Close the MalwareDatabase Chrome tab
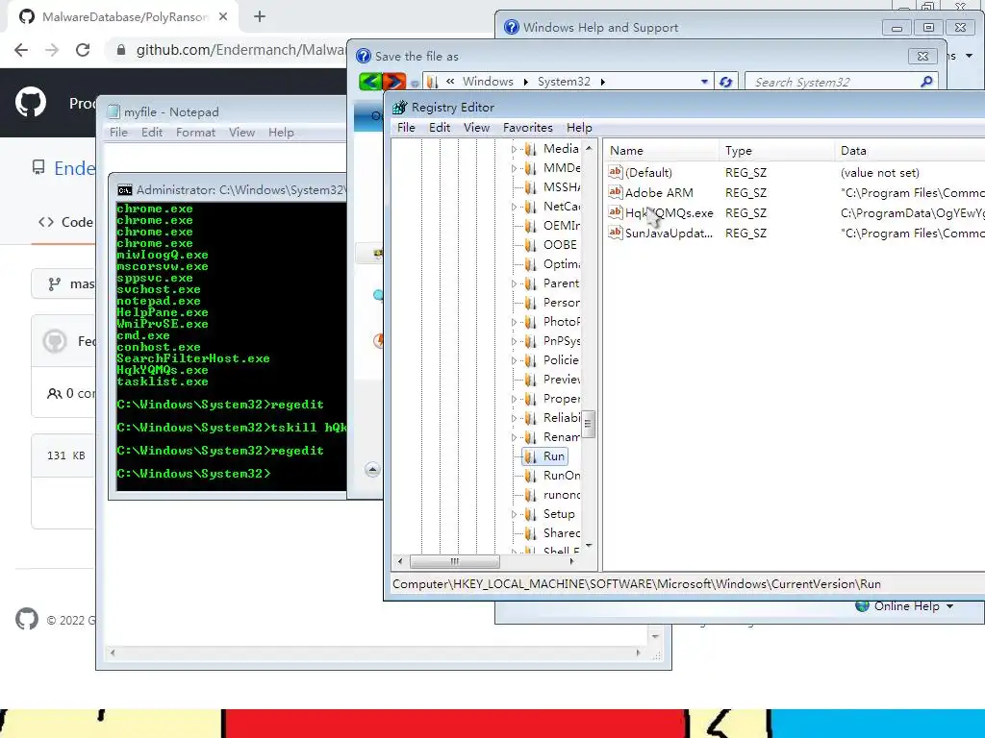The height and width of the screenshot is (738, 985). point(223,17)
